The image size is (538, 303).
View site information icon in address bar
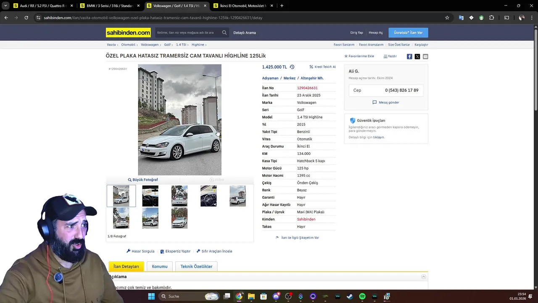pos(38,18)
